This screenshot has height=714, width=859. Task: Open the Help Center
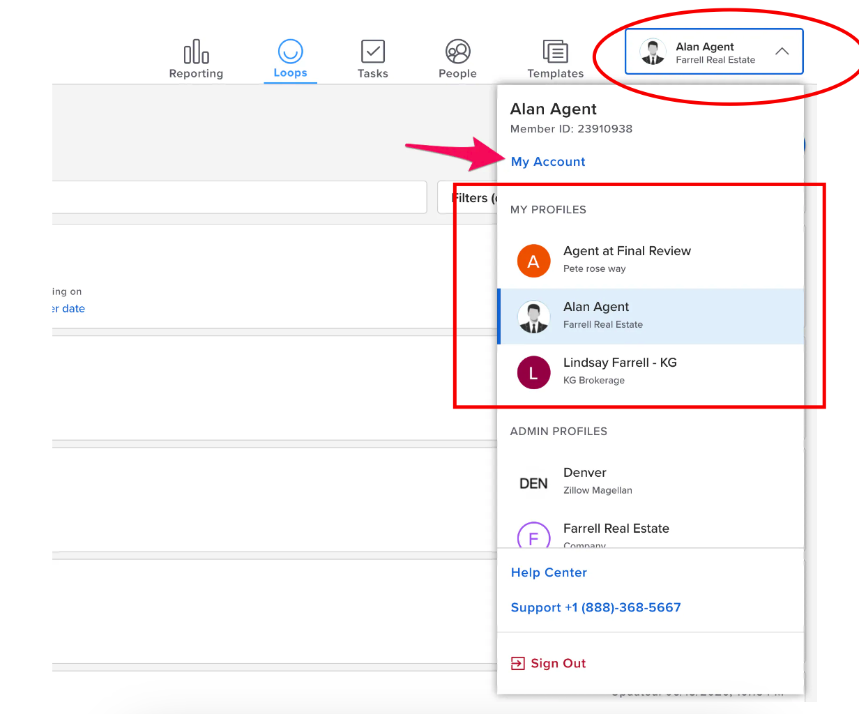(549, 572)
